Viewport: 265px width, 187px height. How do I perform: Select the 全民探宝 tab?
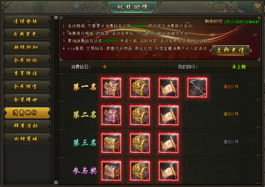tap(27, 87)
